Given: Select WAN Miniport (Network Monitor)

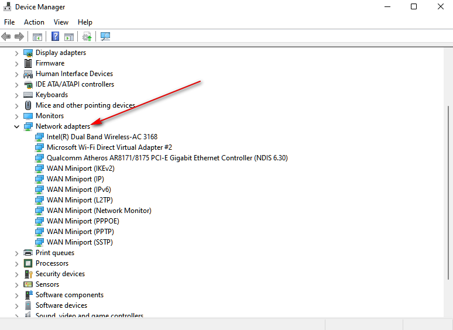Looking at the screenshot, I should click(99, 211).
